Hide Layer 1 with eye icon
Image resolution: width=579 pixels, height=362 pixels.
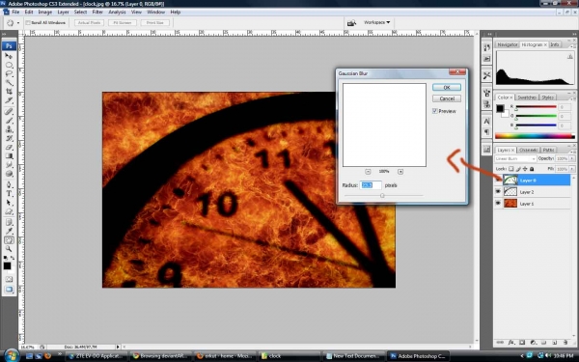(498, 203)
